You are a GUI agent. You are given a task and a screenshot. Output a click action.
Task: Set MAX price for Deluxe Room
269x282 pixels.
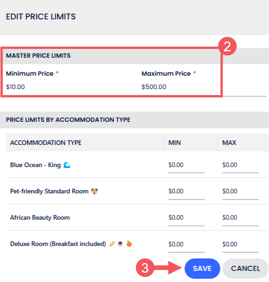(x=240, y=245)
